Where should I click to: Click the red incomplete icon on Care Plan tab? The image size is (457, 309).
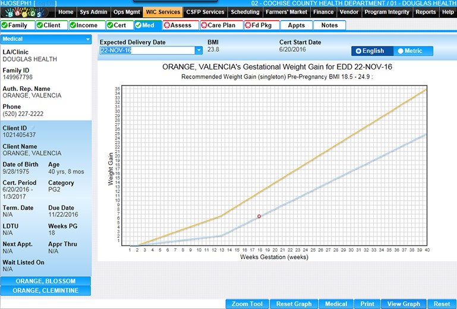pyautogui.click(x=204, y=26)
